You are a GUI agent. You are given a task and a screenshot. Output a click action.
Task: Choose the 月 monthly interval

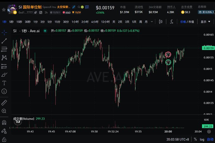(x=146, y=22)
